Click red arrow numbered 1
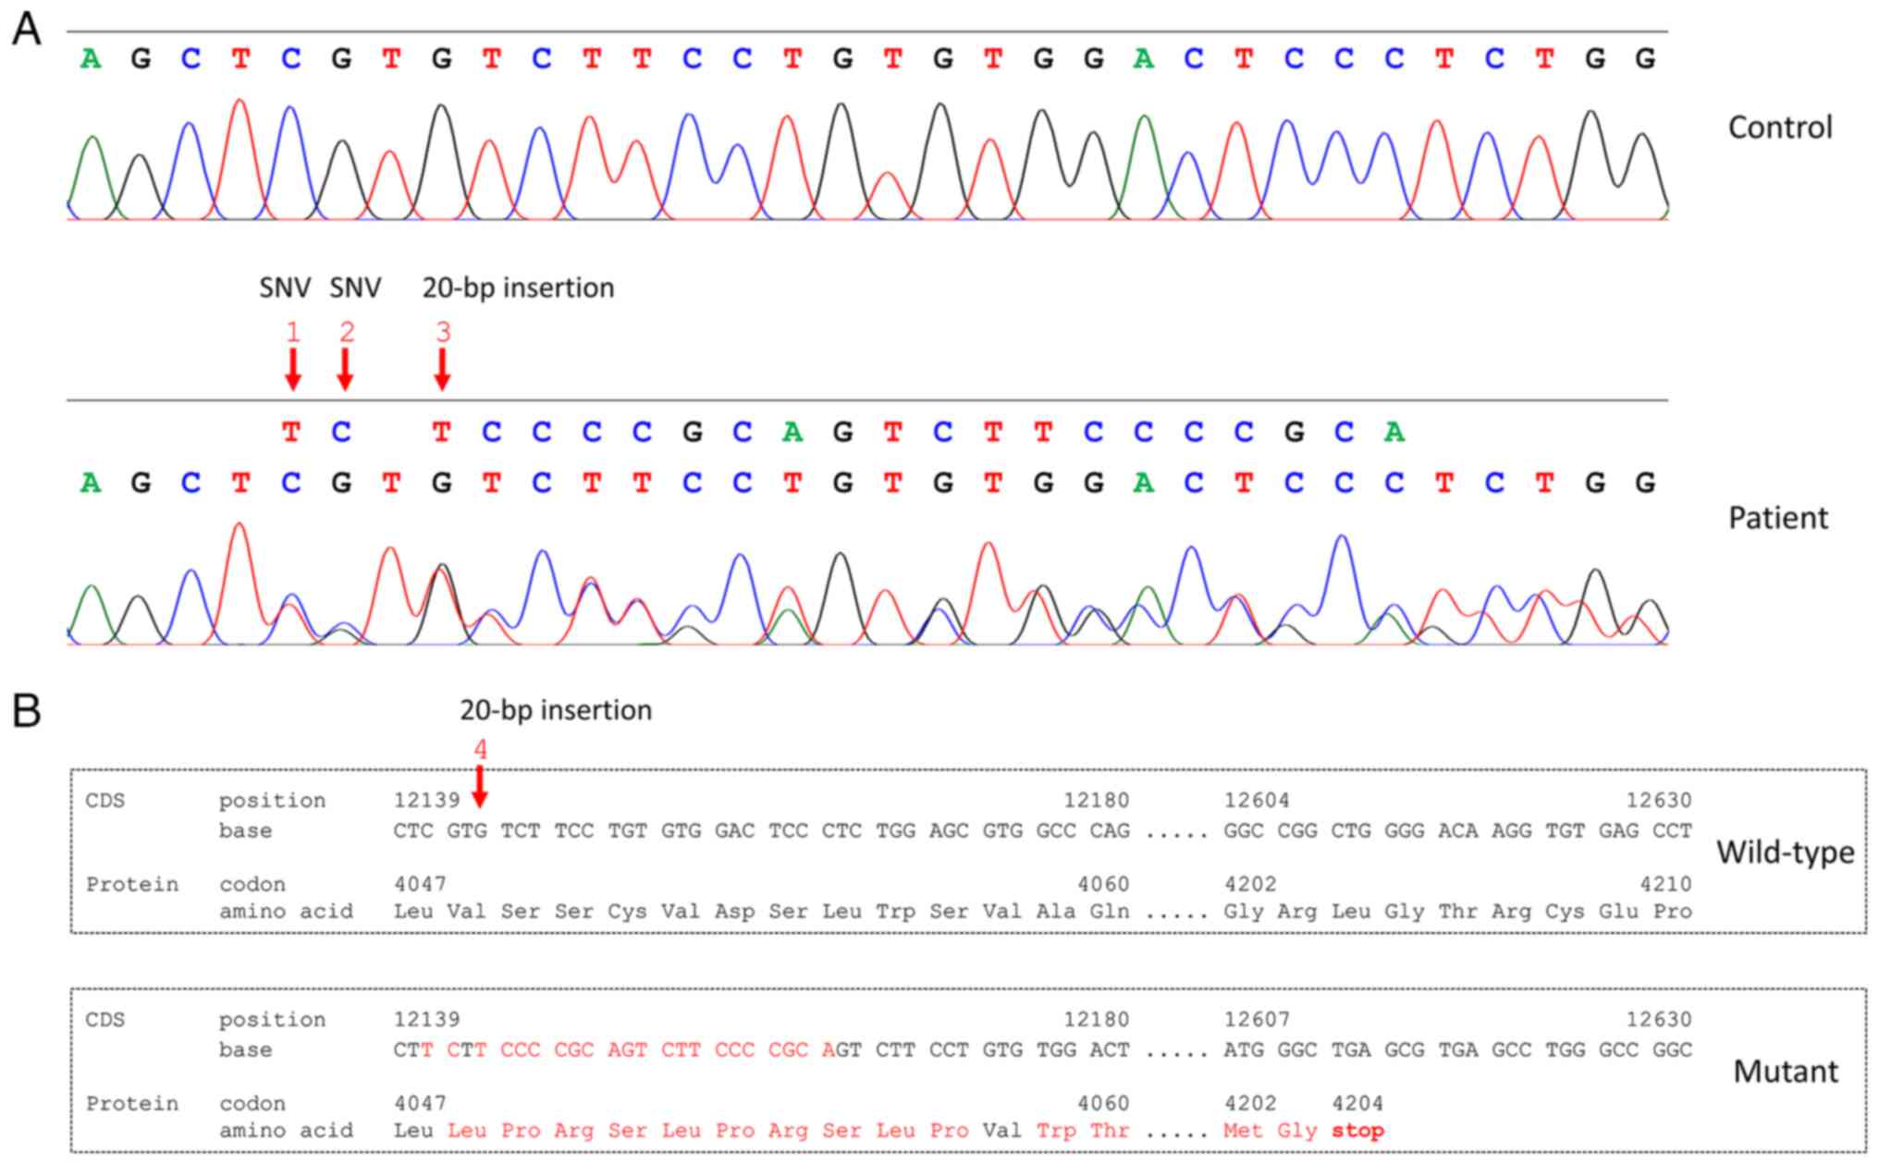The image size is (1879, 1165). click(292, 368)
